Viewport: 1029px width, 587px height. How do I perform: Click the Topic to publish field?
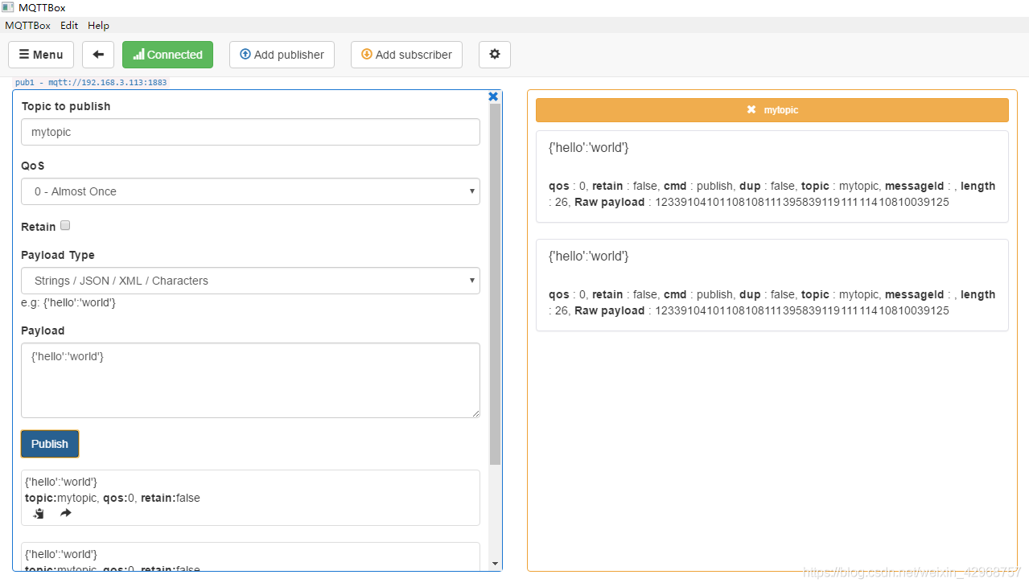tap(250, 132)
